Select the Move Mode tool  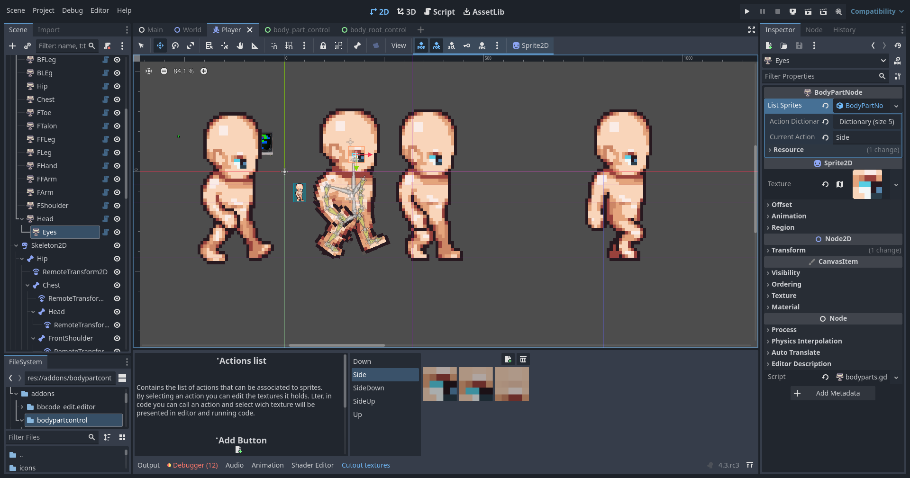[160, 45]
